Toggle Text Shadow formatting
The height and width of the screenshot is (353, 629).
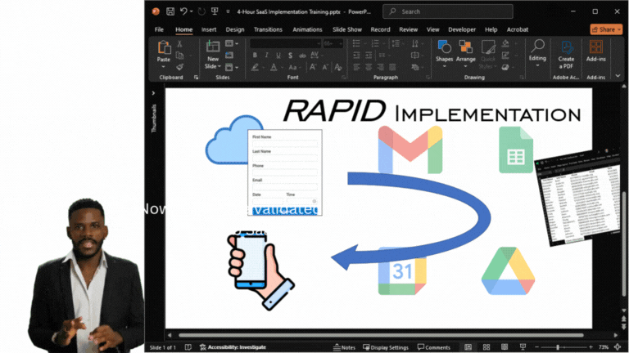click(290, 56)
